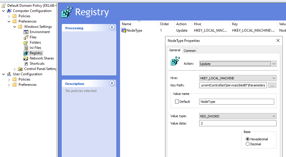This screenshot has height=157, width=286.
Task: Switch to the General tab
Action: [x=174, y=50]
